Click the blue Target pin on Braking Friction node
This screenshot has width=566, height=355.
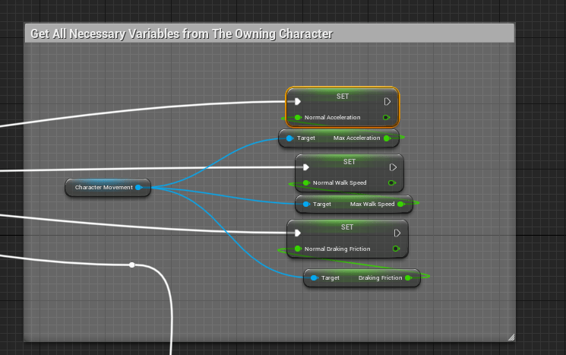315,278
